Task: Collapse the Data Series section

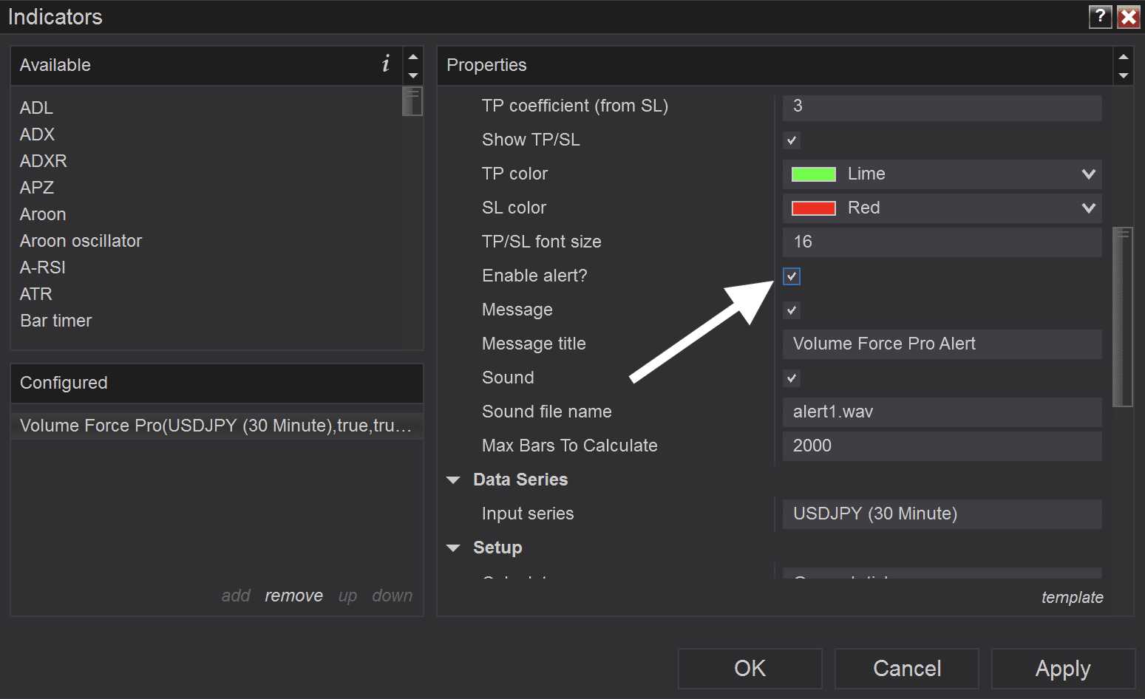Action: pos(453,480)
